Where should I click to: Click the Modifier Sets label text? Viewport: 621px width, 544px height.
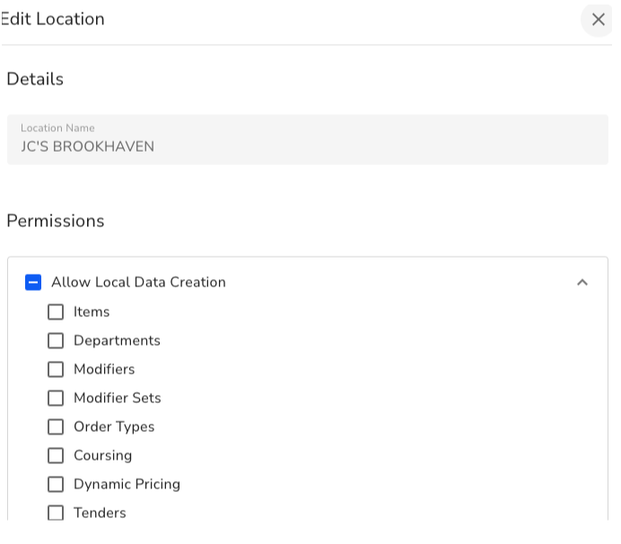117,399
